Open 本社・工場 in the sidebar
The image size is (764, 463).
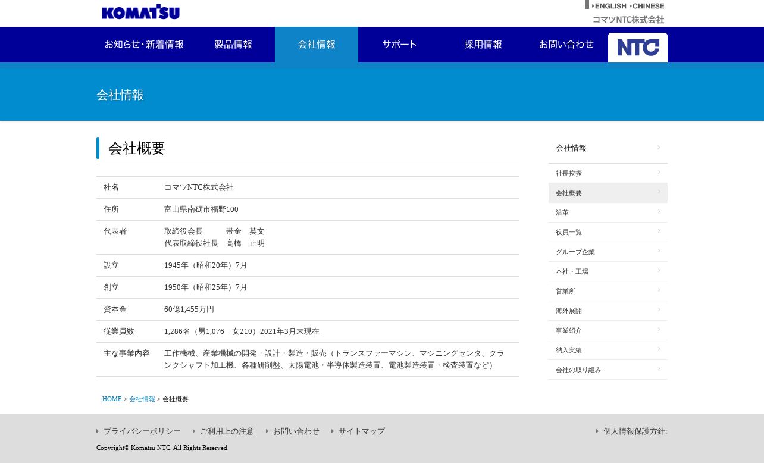608,271
